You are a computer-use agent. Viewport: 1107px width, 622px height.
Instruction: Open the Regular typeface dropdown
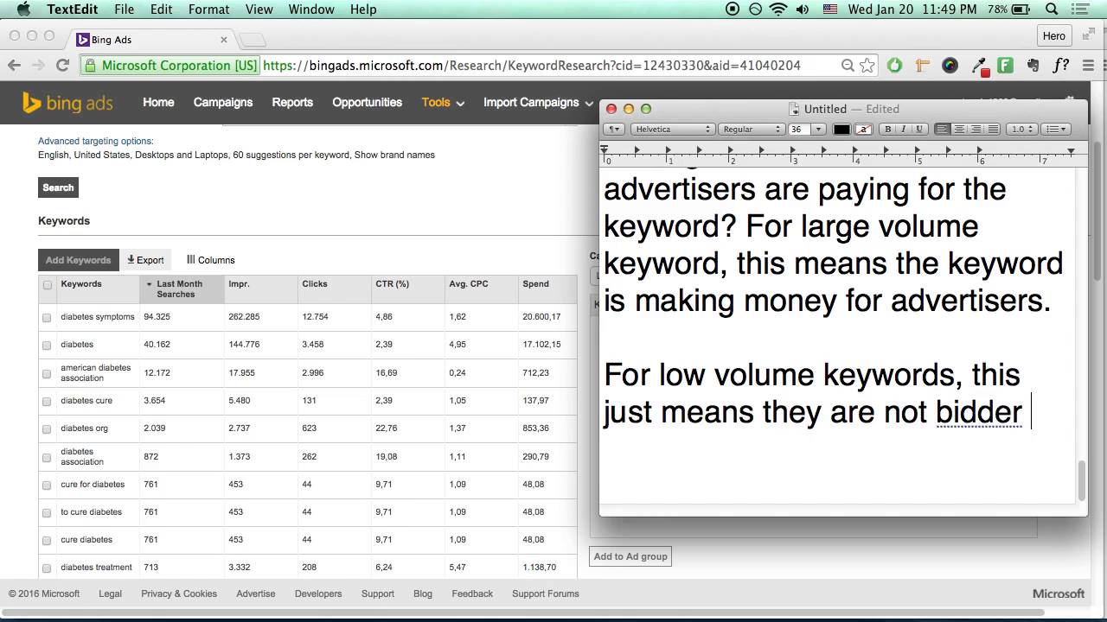pyautogui.click(x=751, y=129)
